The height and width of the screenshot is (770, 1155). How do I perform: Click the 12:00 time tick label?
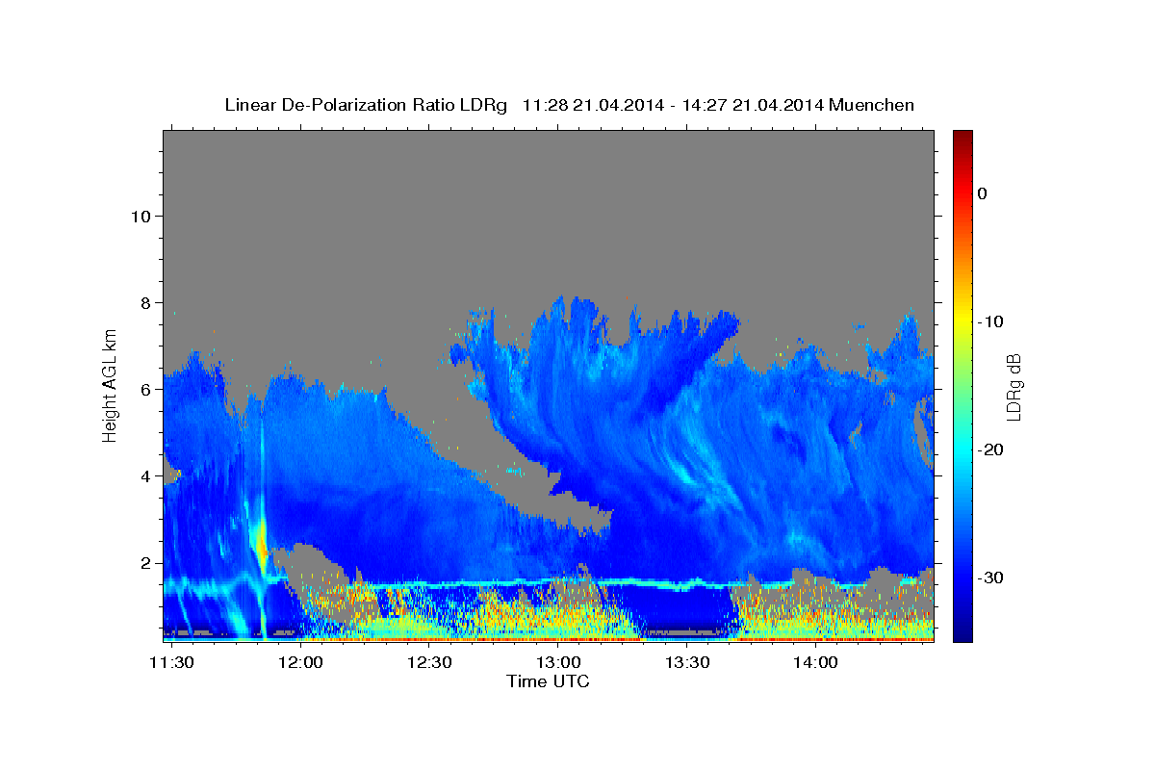(301, 663)
